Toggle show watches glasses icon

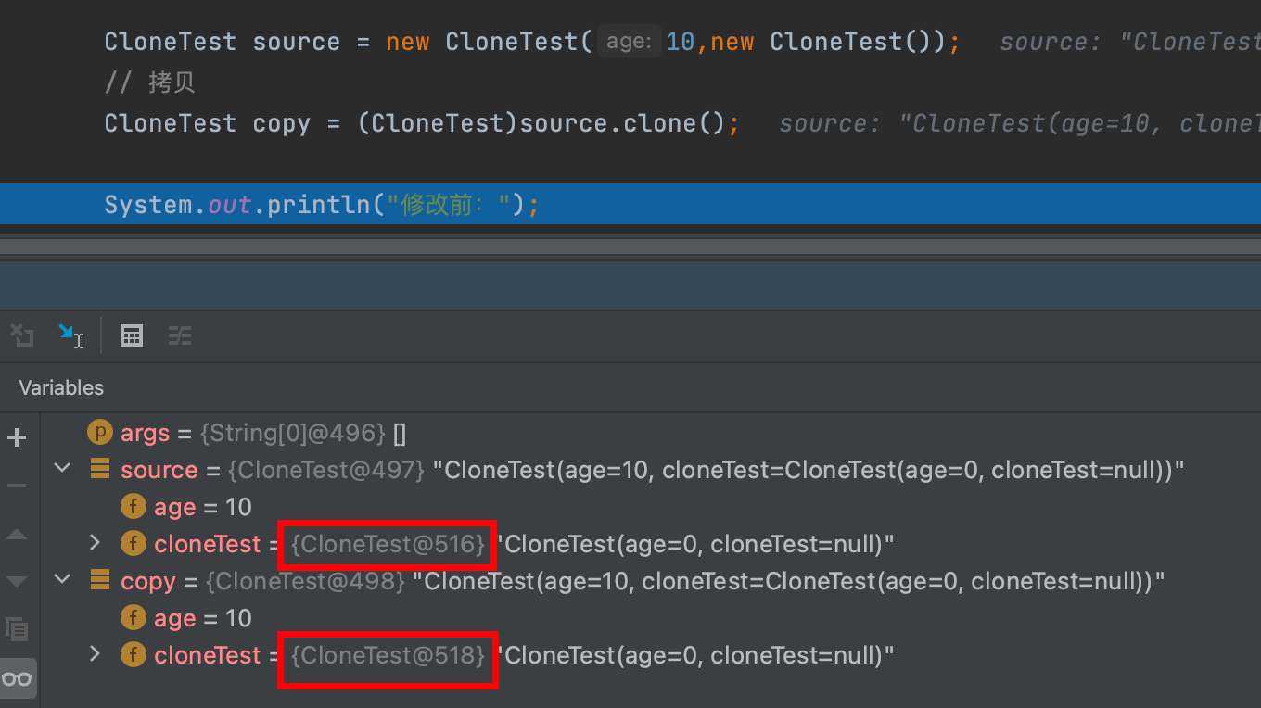pyautogui.click(x=17, y=679)
